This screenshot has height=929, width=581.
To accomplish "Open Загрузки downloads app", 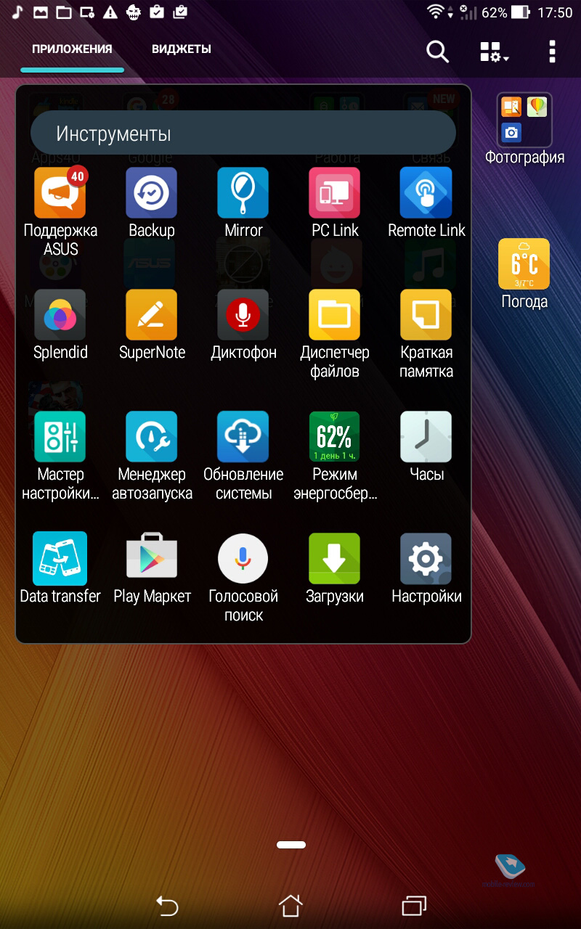I will click(335, 559).
